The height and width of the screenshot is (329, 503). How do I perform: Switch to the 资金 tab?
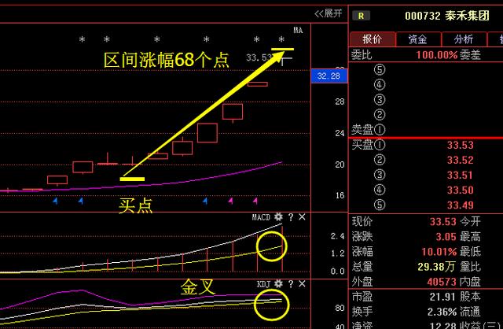[418, 39]
